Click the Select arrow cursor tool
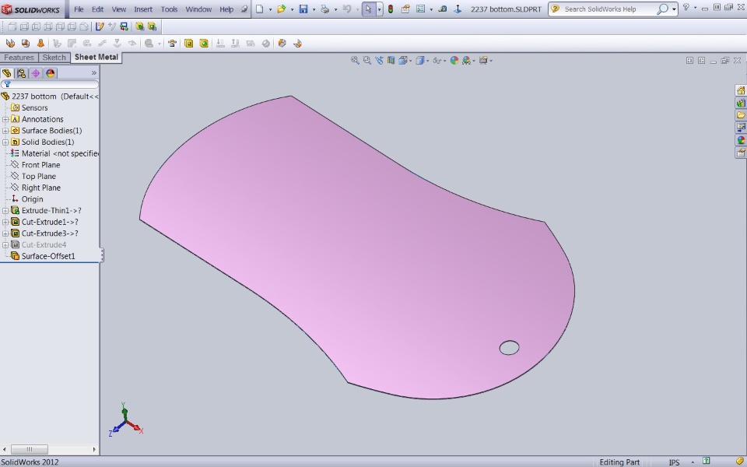The image size is (747, 467). [x=368, y=9]
